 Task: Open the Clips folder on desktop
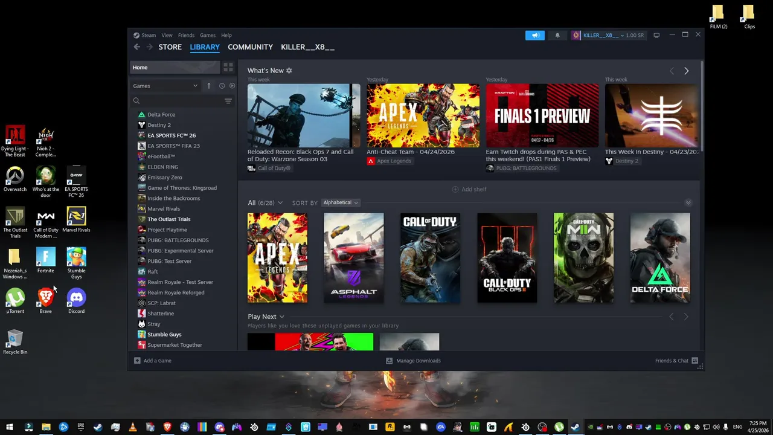click(749, 17)
